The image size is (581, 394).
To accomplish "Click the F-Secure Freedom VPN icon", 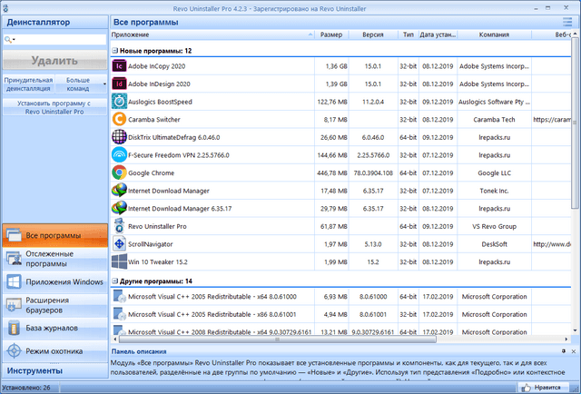I will click(119, 155).
